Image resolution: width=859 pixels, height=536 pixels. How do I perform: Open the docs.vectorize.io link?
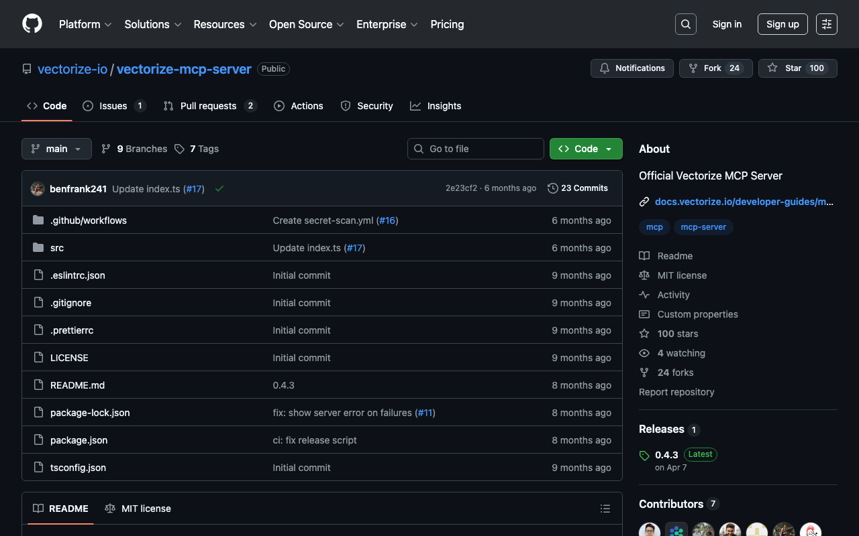click(x=744, y=202)
